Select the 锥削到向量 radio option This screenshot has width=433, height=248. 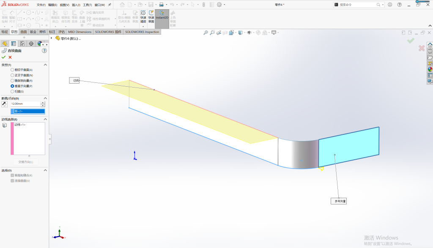pos(12,81)
